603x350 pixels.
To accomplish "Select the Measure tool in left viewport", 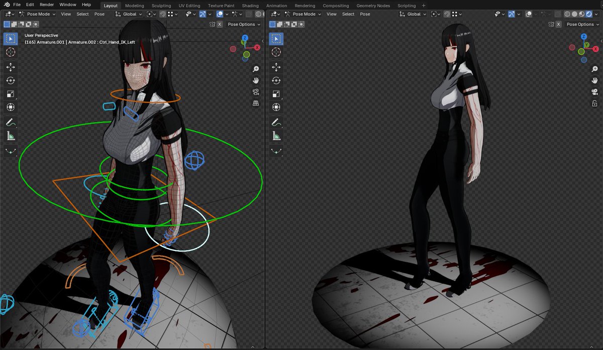I will (11, 135).
